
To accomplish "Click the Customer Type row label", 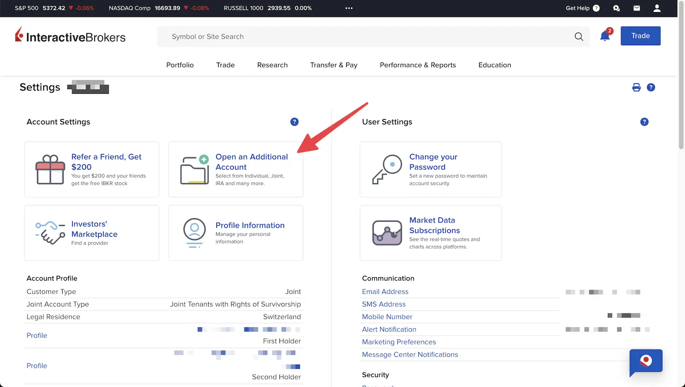I will coord(51,292).
